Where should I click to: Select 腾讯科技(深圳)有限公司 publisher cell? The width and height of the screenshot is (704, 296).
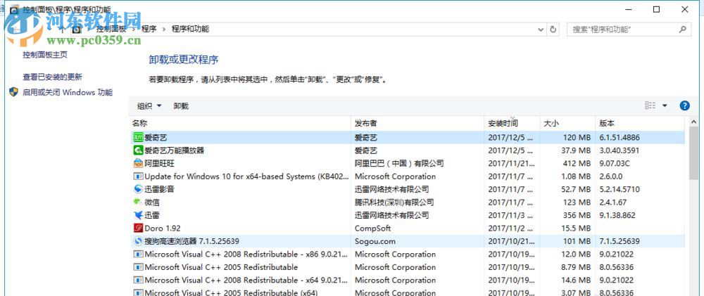coord(394,202)
